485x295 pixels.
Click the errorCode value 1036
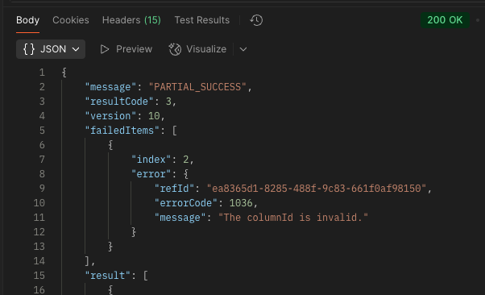241,203
